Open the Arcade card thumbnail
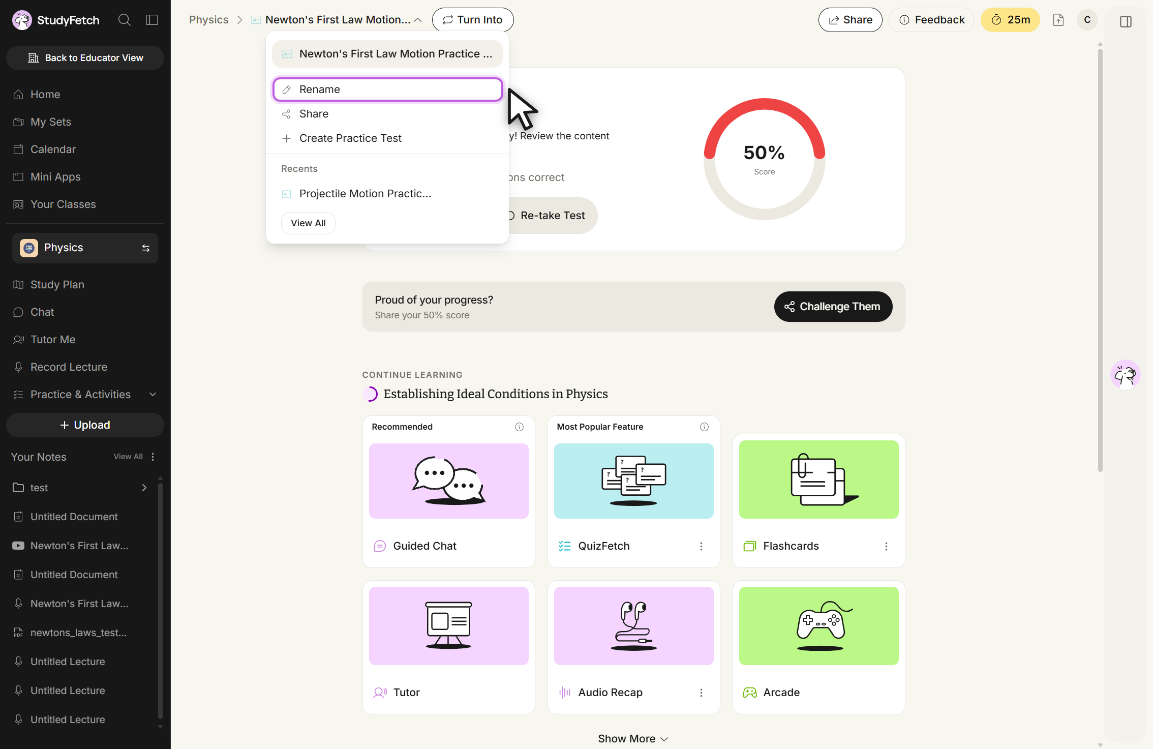 pos(819,626)
